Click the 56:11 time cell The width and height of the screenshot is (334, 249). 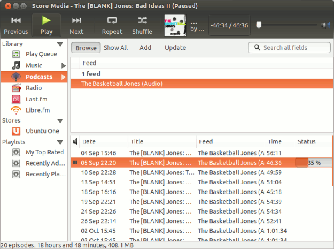click(x=274, y=153)
